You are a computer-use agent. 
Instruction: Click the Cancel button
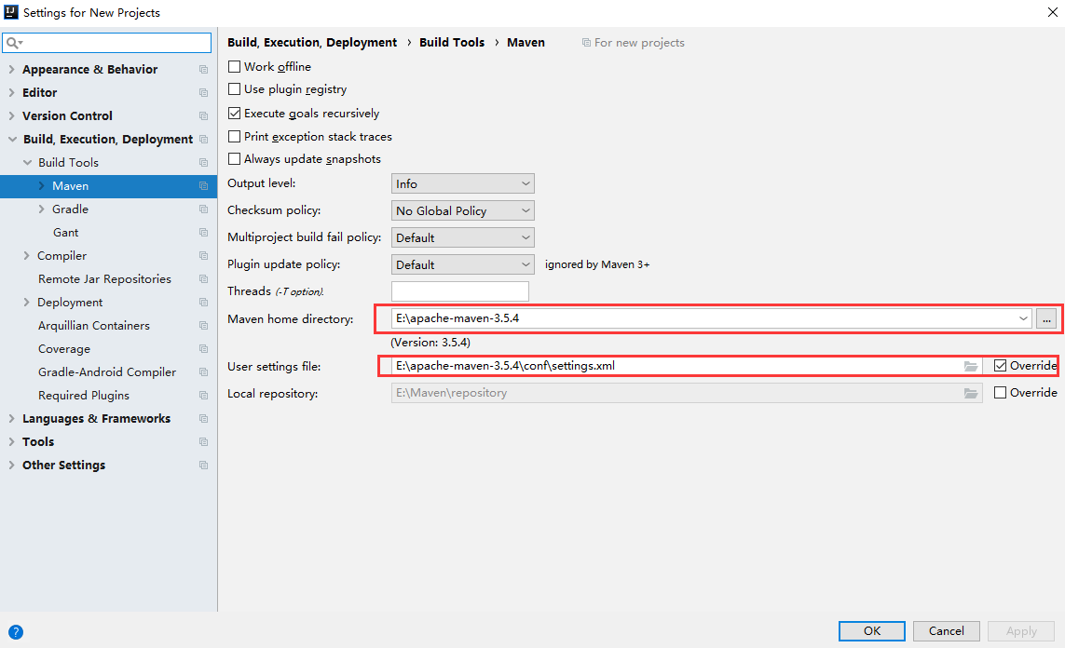click(x=946, y=631)
